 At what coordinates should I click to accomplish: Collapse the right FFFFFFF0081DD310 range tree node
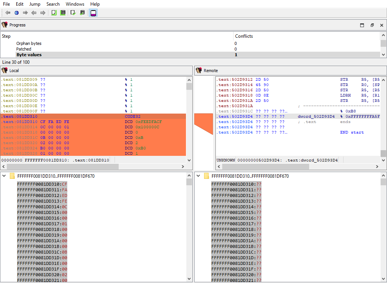[x=198, y=176]
